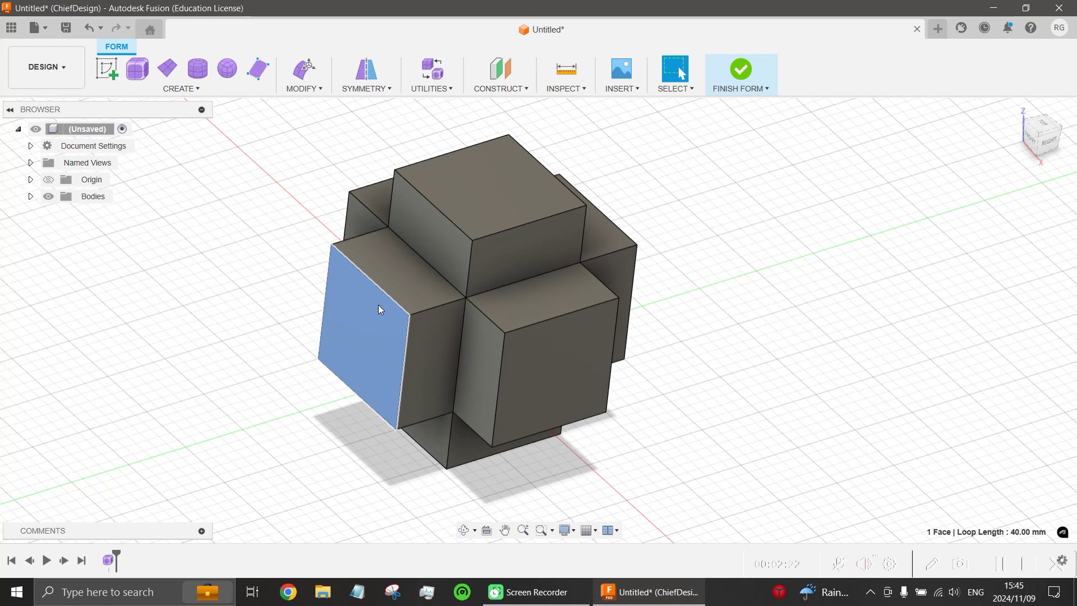Click the green Finish Form checkmark
The width and height of the screenshot is (1077, 606).
741,69
